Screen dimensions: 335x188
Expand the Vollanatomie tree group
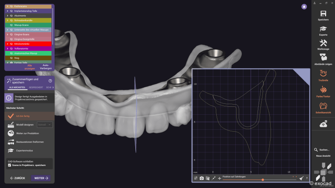(7, 48)
